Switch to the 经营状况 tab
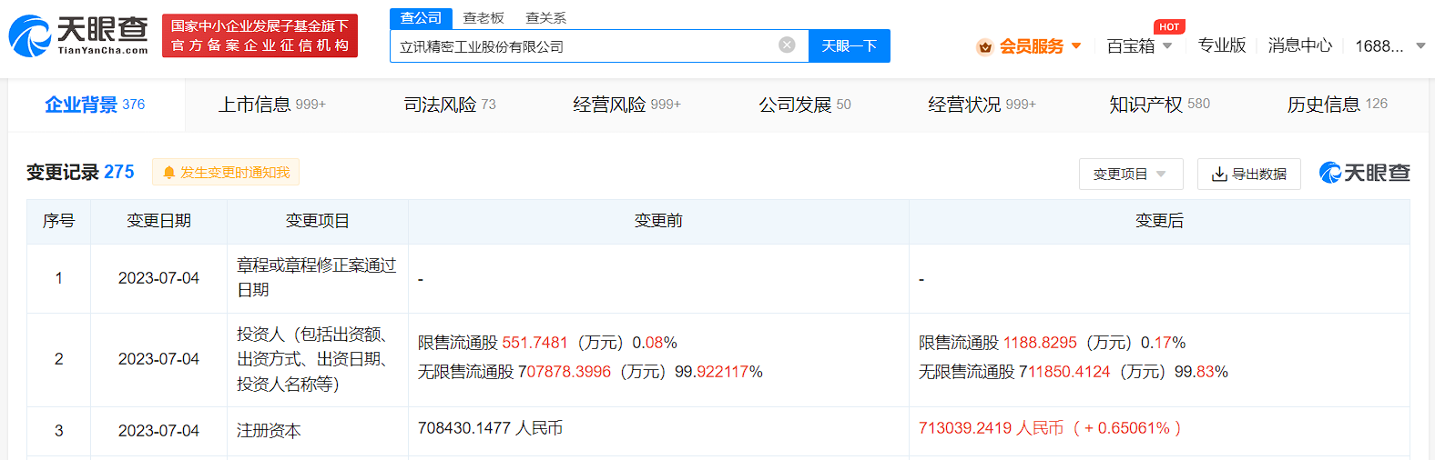 [x=982, y=105]
